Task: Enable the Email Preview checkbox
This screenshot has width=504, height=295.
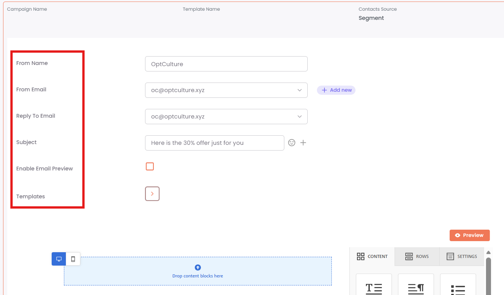Action: coord(150,166)
